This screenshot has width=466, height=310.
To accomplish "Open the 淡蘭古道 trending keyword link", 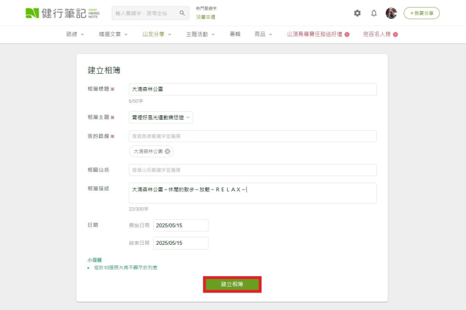I will 205,17.
